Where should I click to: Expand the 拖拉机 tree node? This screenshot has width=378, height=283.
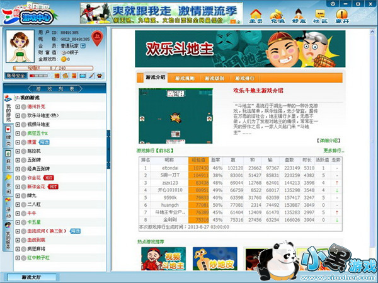tap(18, 151)
